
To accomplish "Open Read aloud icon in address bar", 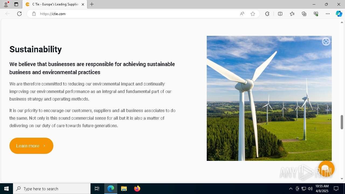I will click(242, 14).
